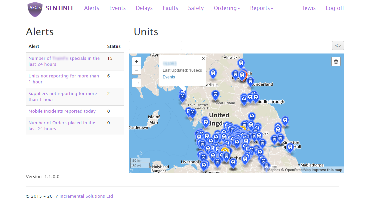Expand the Reports dropdown menu
This screenshot has width=365, height=207.
pos(262,8)
